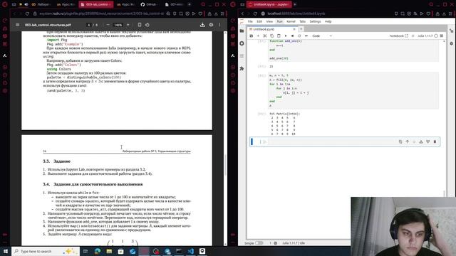This screenshot has width=456, height=256.
Task: Open the file browser sidebar in JupyterLab
Action: pos(242,31)
